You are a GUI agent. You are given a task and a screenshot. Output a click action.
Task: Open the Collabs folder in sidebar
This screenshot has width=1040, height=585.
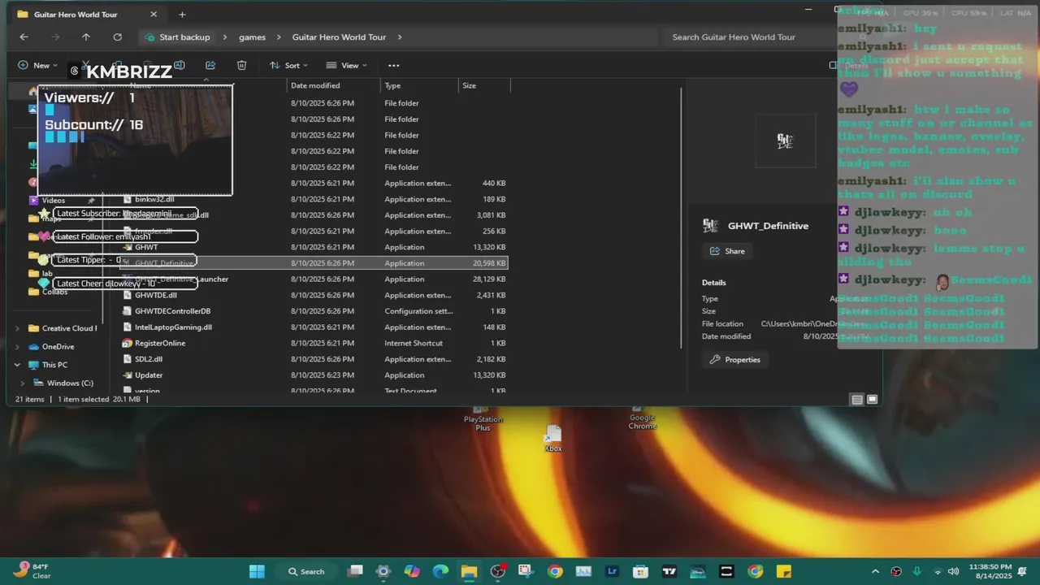coord(55,292)
